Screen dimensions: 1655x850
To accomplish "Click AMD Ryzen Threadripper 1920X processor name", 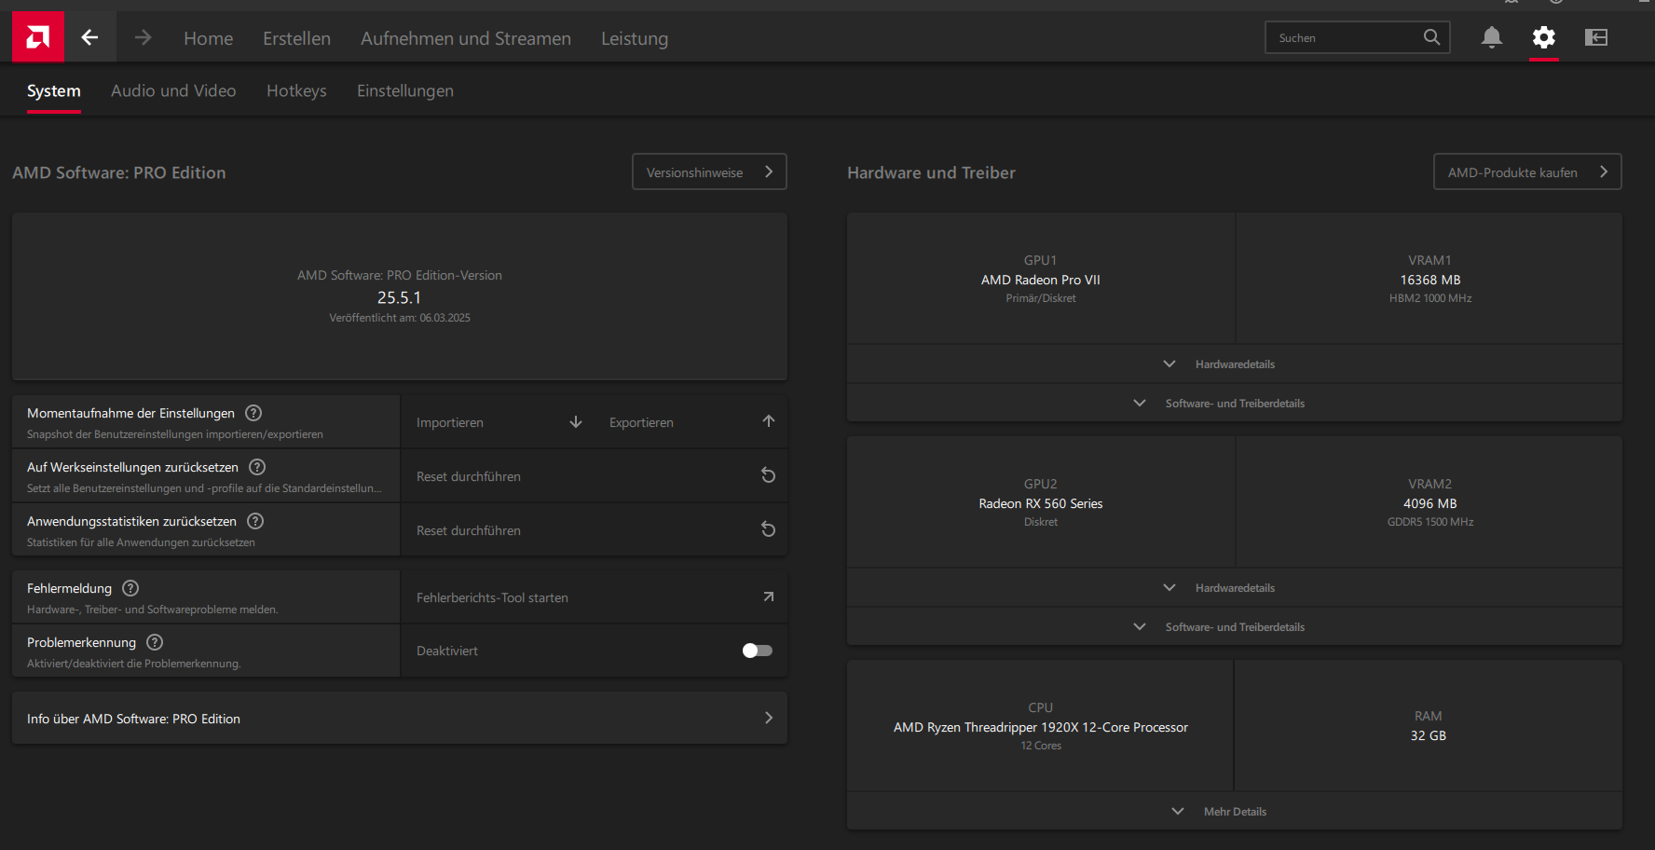I will pyautogui.click(x=1041, y=727).
